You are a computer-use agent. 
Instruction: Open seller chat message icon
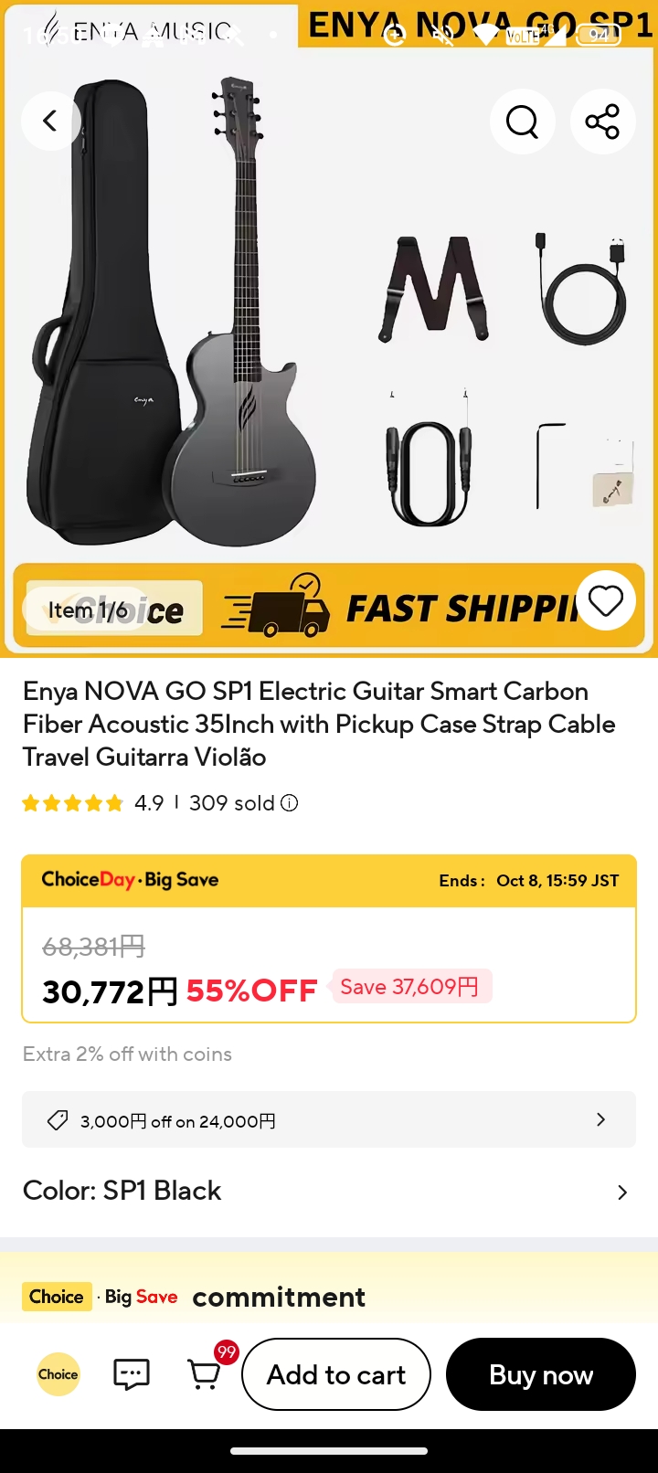pos(132,1373)
